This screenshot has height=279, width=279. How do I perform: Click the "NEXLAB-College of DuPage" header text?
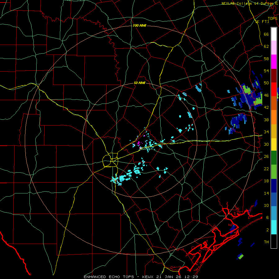tap(248, 3)
